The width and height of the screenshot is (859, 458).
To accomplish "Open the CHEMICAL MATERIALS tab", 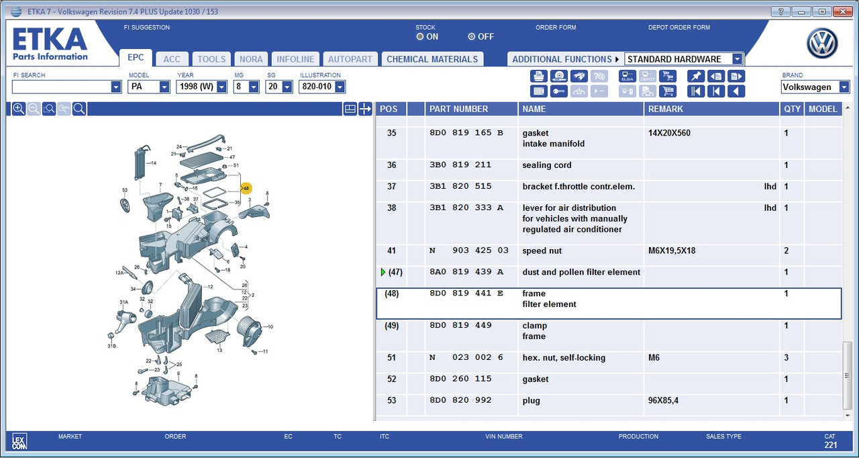I will coord(432,59).
